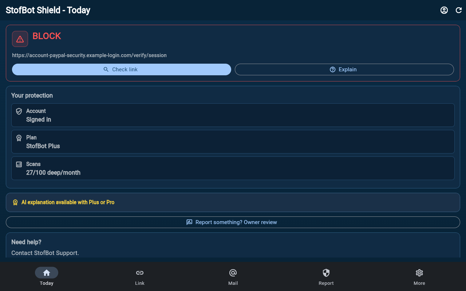This screenshot has height=291, width=466.
Task: Click AI explanation available with Plus or Pro
Action: pyautogui.click(x=68, y=202)
